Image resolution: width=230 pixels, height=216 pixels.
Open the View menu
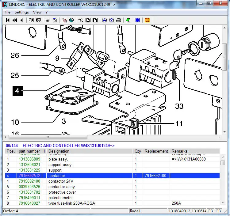click(37, 12)
